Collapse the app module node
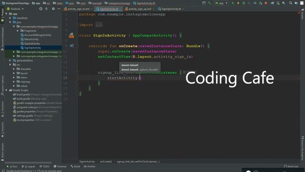305x172 pixels. click(7, 14)
